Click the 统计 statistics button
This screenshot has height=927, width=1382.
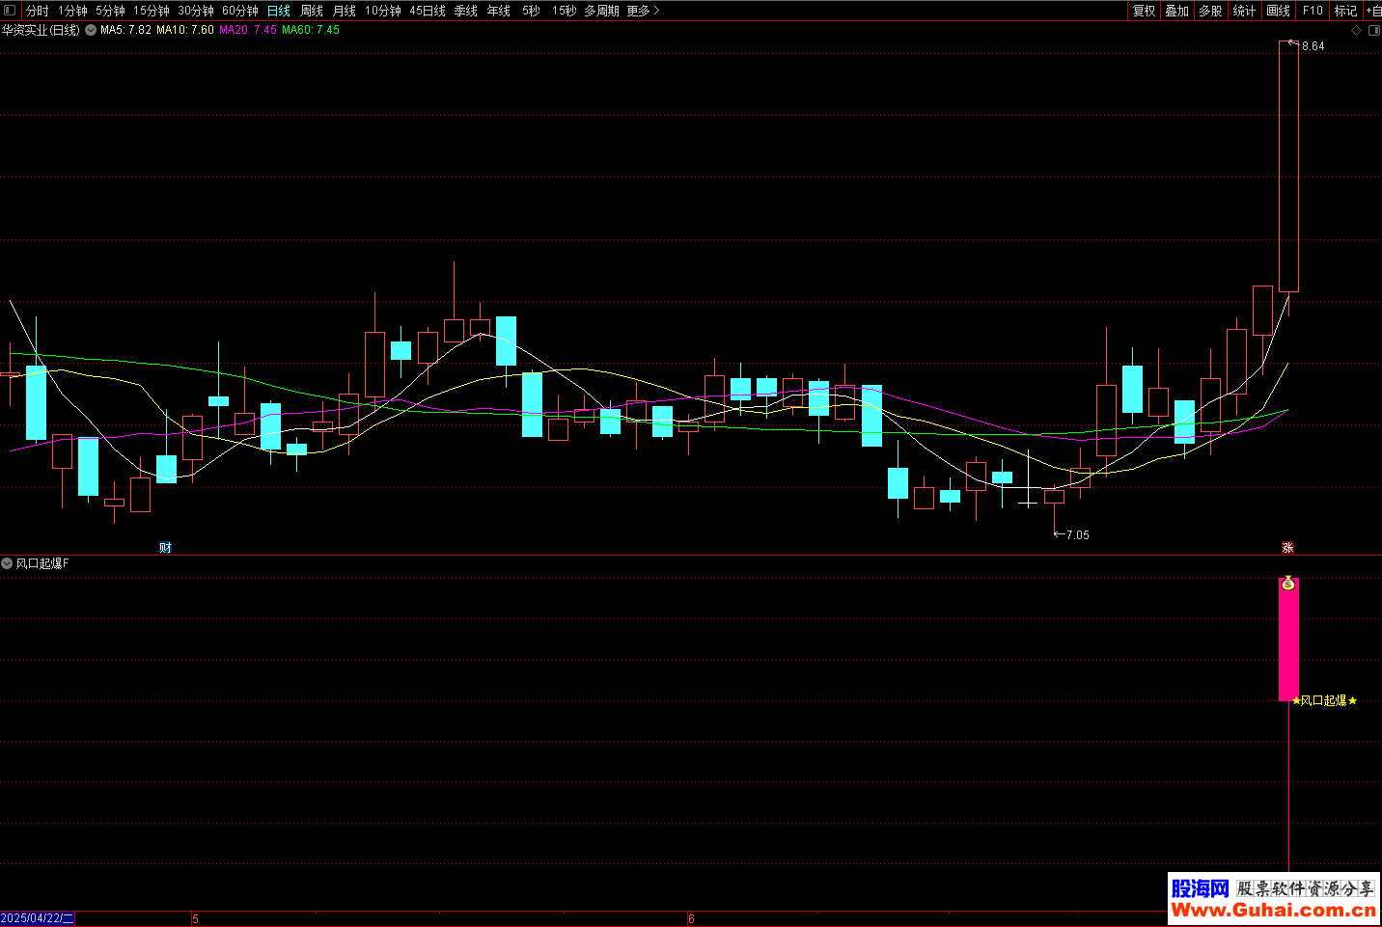point(1245,11)
